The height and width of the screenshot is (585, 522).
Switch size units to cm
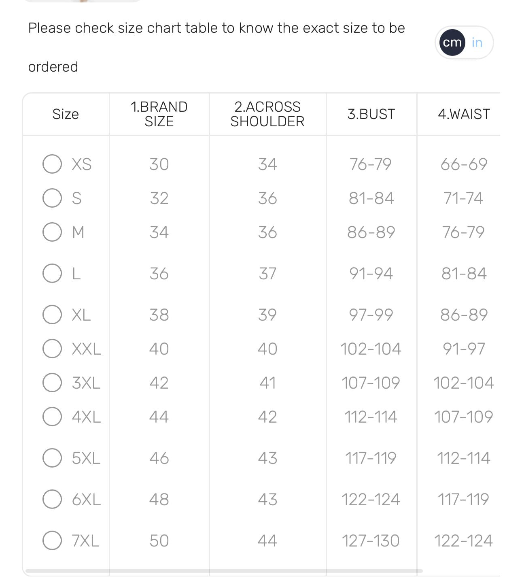pyautogui.click(x=452, y=43)
